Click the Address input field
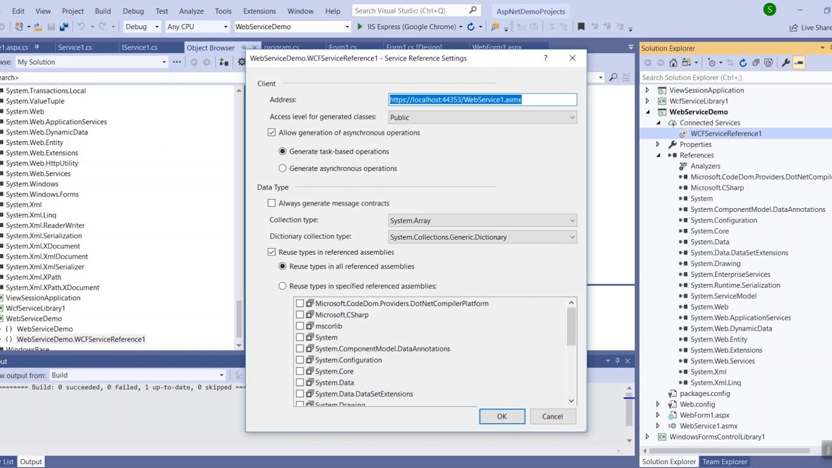 pos(482,100)
